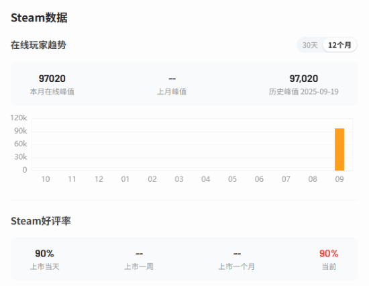
Task: Click the 上月峰值 label
Action: (172, 92)
